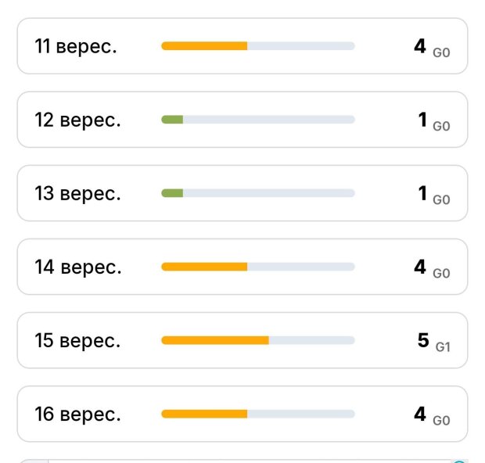
Task: Click the green bar on 13 верес.
Action: tap(172, 193)
